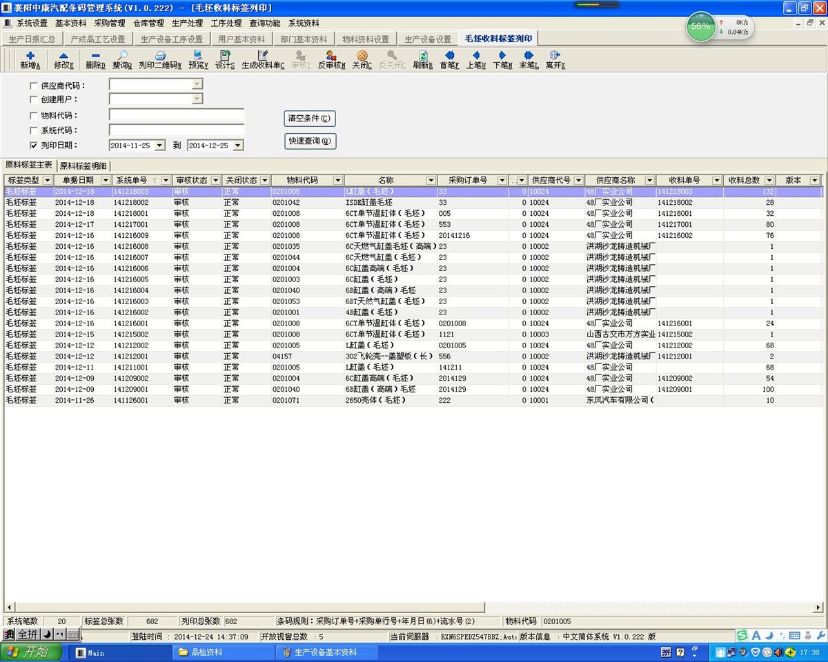828x662 pixels.
Task: Open the 审核状态 column filter dropdown
Action: click(x=215, y=181)
